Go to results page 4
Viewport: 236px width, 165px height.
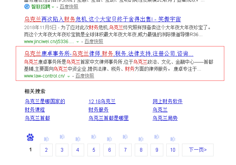pyautogui.click(x=78, y=150)
